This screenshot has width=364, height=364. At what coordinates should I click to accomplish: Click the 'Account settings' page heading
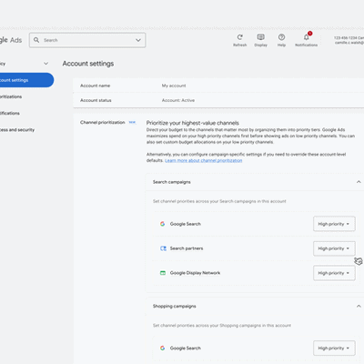click(88, 64)
